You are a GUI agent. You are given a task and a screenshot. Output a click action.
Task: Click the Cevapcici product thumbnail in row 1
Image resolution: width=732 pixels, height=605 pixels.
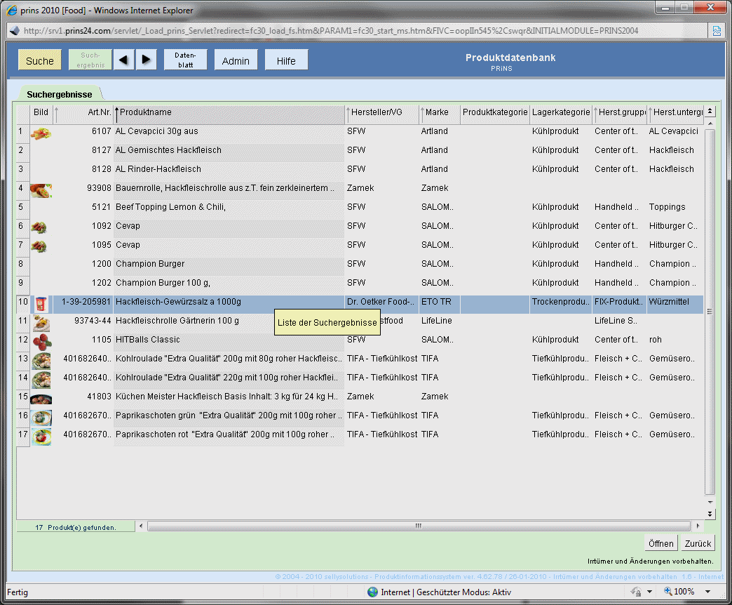[41, 132]
